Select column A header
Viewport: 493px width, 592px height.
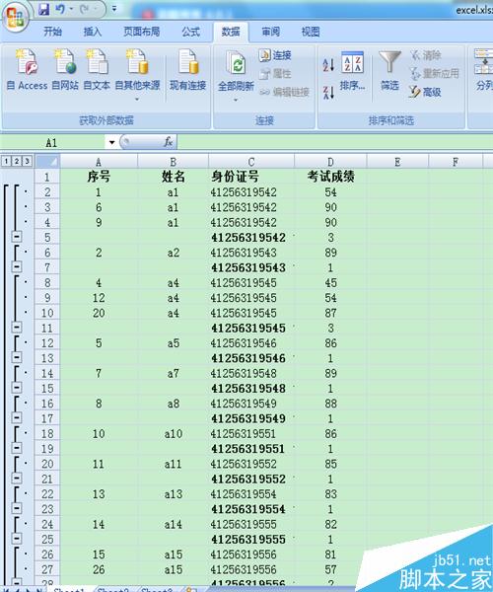[x=99, y=162]
